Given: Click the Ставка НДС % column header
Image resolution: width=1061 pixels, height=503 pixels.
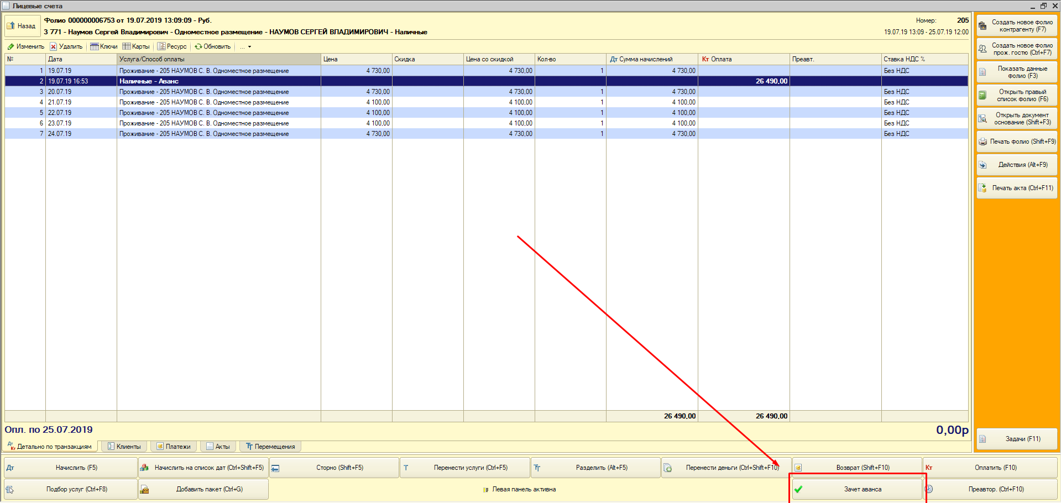Looking at the screenshot, I should tap(925, 59).
